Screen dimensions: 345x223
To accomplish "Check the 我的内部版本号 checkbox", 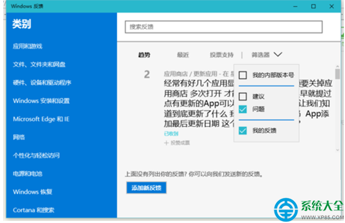I will (x=243, y=75).
